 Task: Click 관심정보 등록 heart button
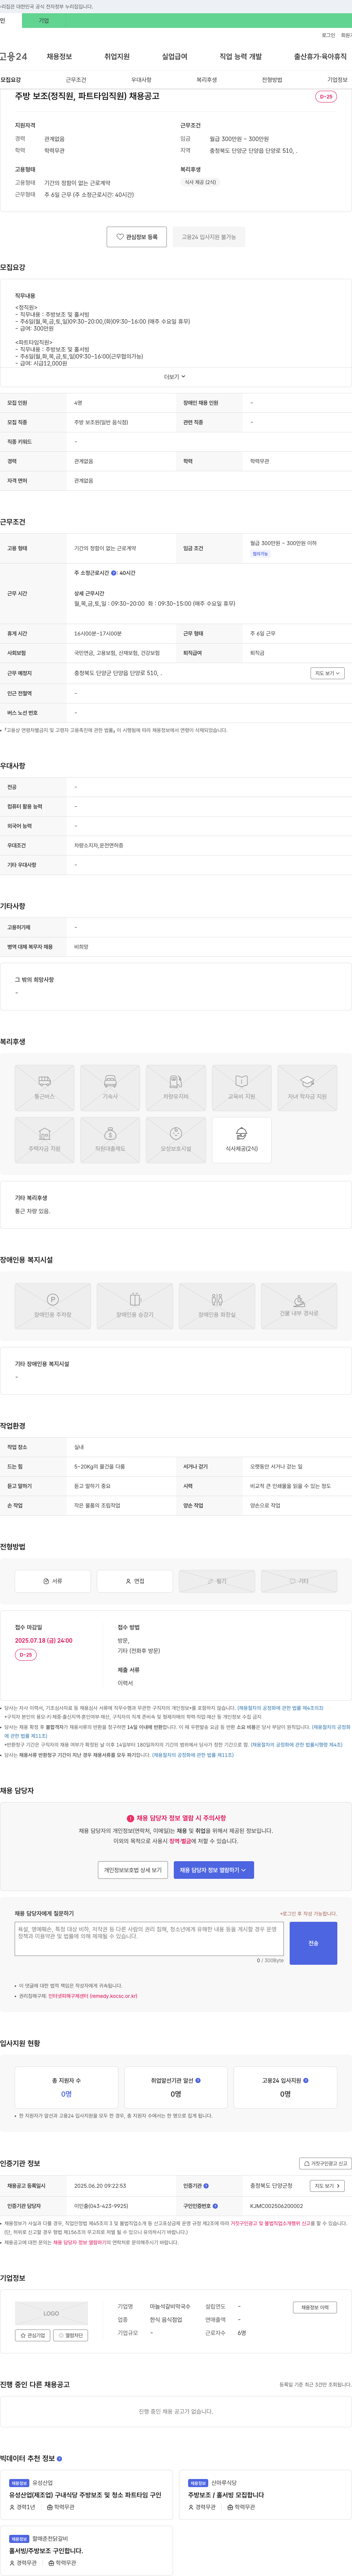coord(137,237)
